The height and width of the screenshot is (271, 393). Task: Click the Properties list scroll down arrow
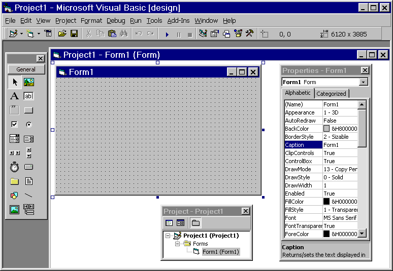pyautogui.click(x=362, y=234)
